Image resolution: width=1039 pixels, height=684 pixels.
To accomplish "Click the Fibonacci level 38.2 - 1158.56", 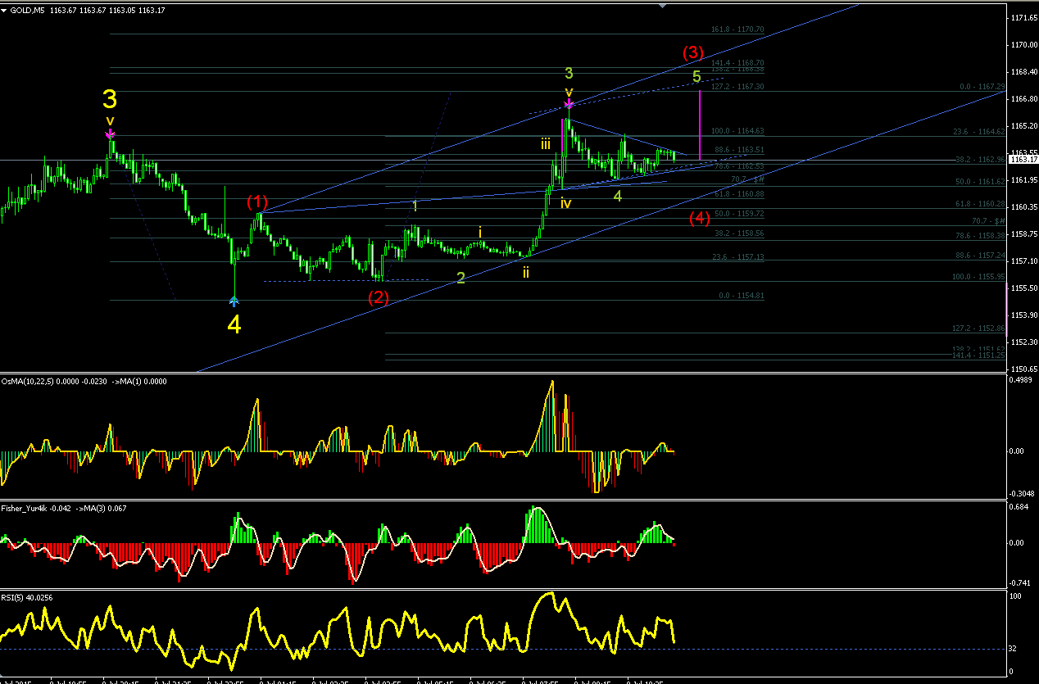I will click(x=739, y=233).
